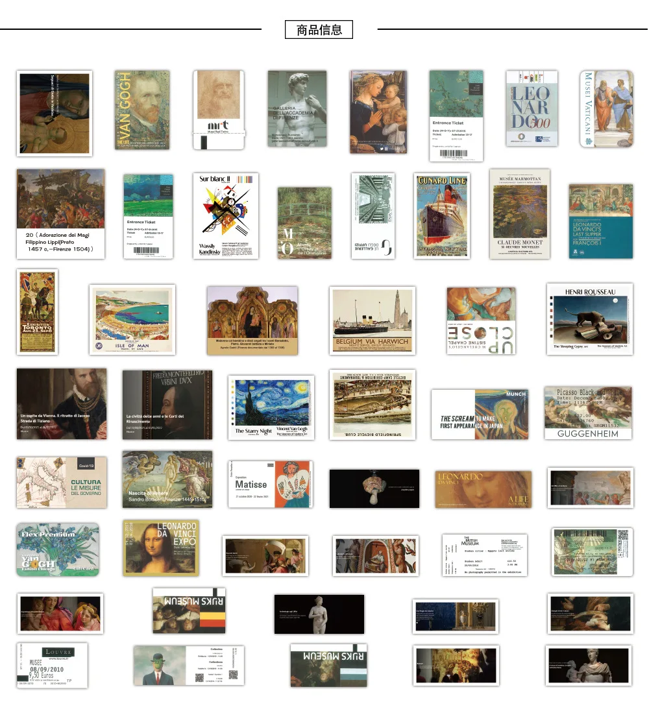This screenshot has width=649, height=711.
Task: Select the Leonardo da Vinci Expo Mona Lisa ticket
Action: pyautogui.click(x=161, y=548)
